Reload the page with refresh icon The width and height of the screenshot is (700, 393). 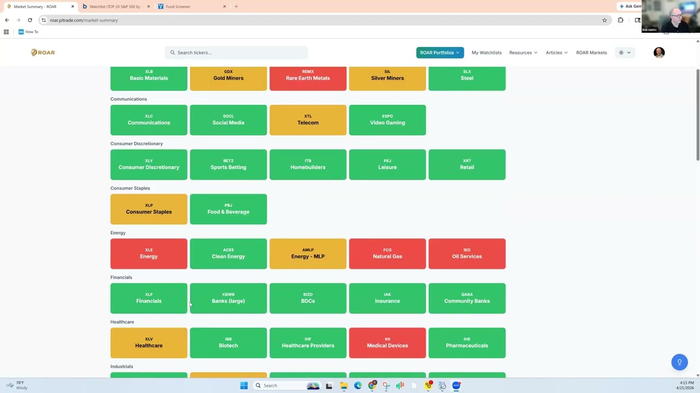(x=30, y=20)
